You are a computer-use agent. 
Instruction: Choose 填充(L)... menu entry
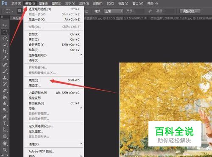pyautogui.click(x=54, y=80)
